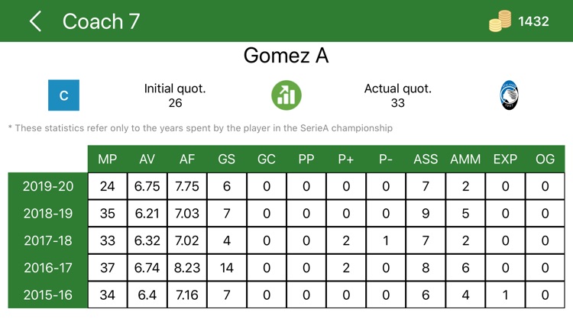573x322 pixels.
Task: Select the 2015-16 season row
Action: coord(48,295)
